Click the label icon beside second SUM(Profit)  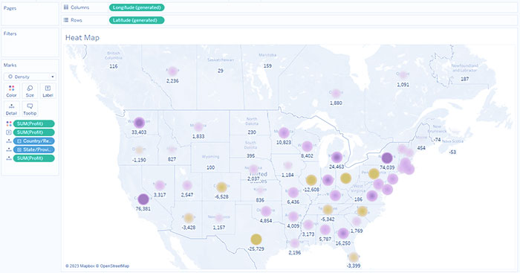[9, 132]
